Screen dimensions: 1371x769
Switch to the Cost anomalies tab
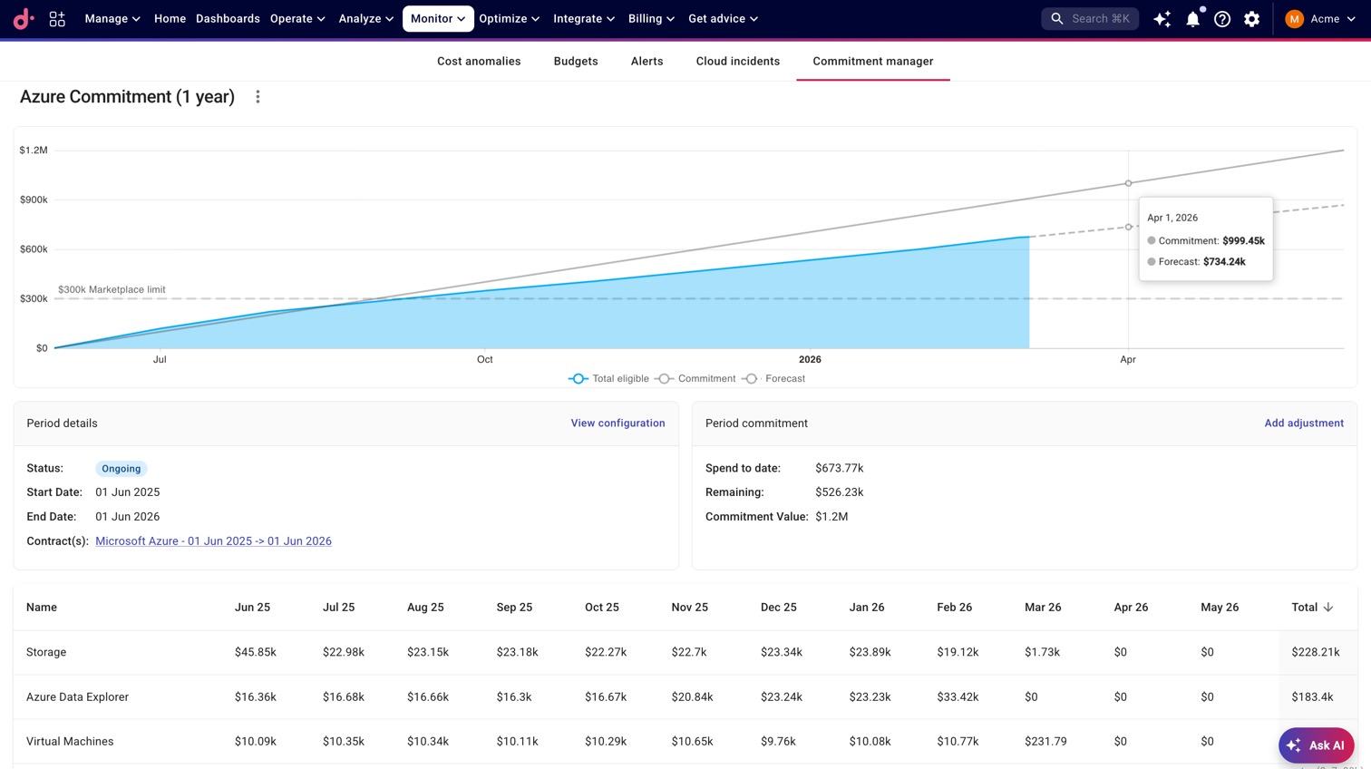pyautogui.click(x=479, y=62)
